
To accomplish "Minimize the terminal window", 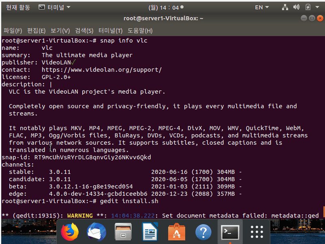I will tap(304, 19).
